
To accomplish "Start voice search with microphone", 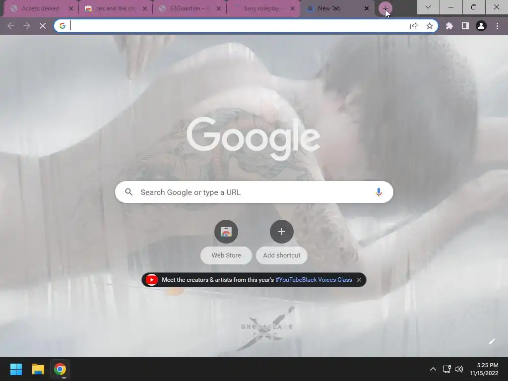I will (x=379, y=192).
